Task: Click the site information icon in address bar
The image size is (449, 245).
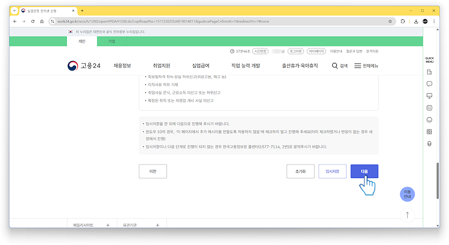Action: point(53,22)
